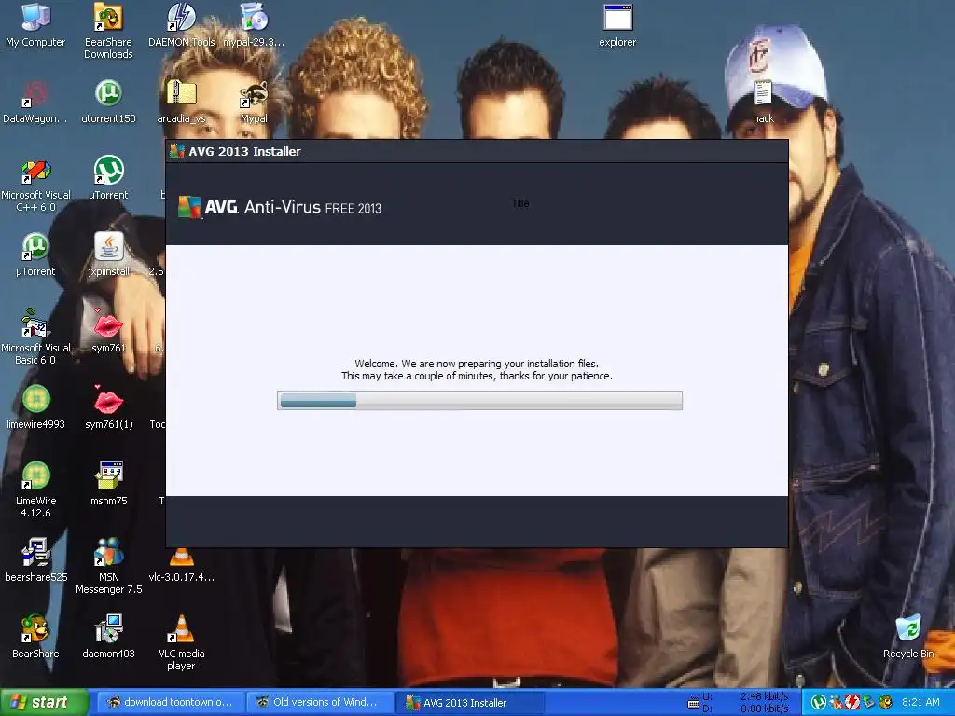Open the My Computer desktop icon
This screenshot has height=716, width=955.
pos(35,25)
